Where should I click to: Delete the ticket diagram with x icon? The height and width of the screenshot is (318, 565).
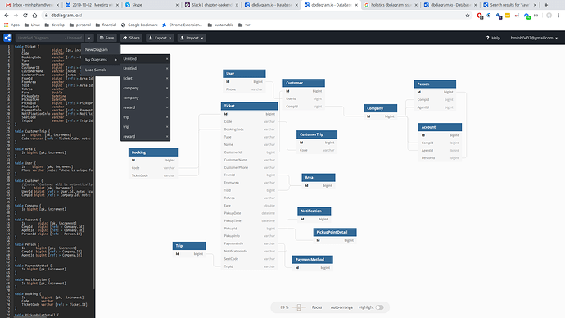pos(167,78)
